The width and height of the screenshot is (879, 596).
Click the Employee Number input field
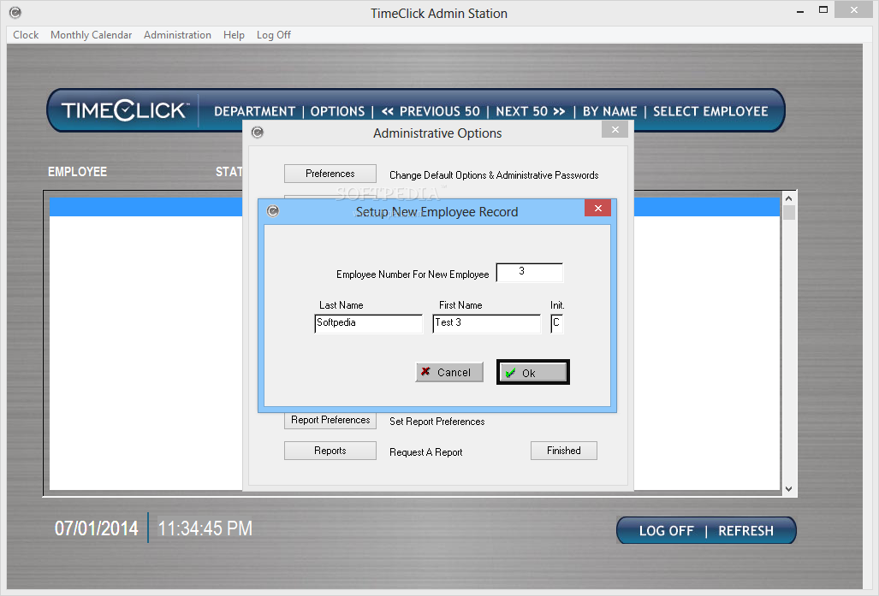(530, 272)
